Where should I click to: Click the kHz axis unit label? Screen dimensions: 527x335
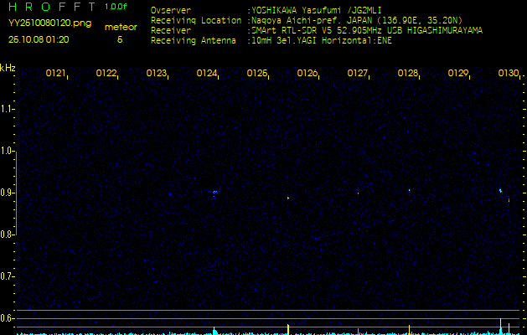pyautogui.click(x=8, y=68)
